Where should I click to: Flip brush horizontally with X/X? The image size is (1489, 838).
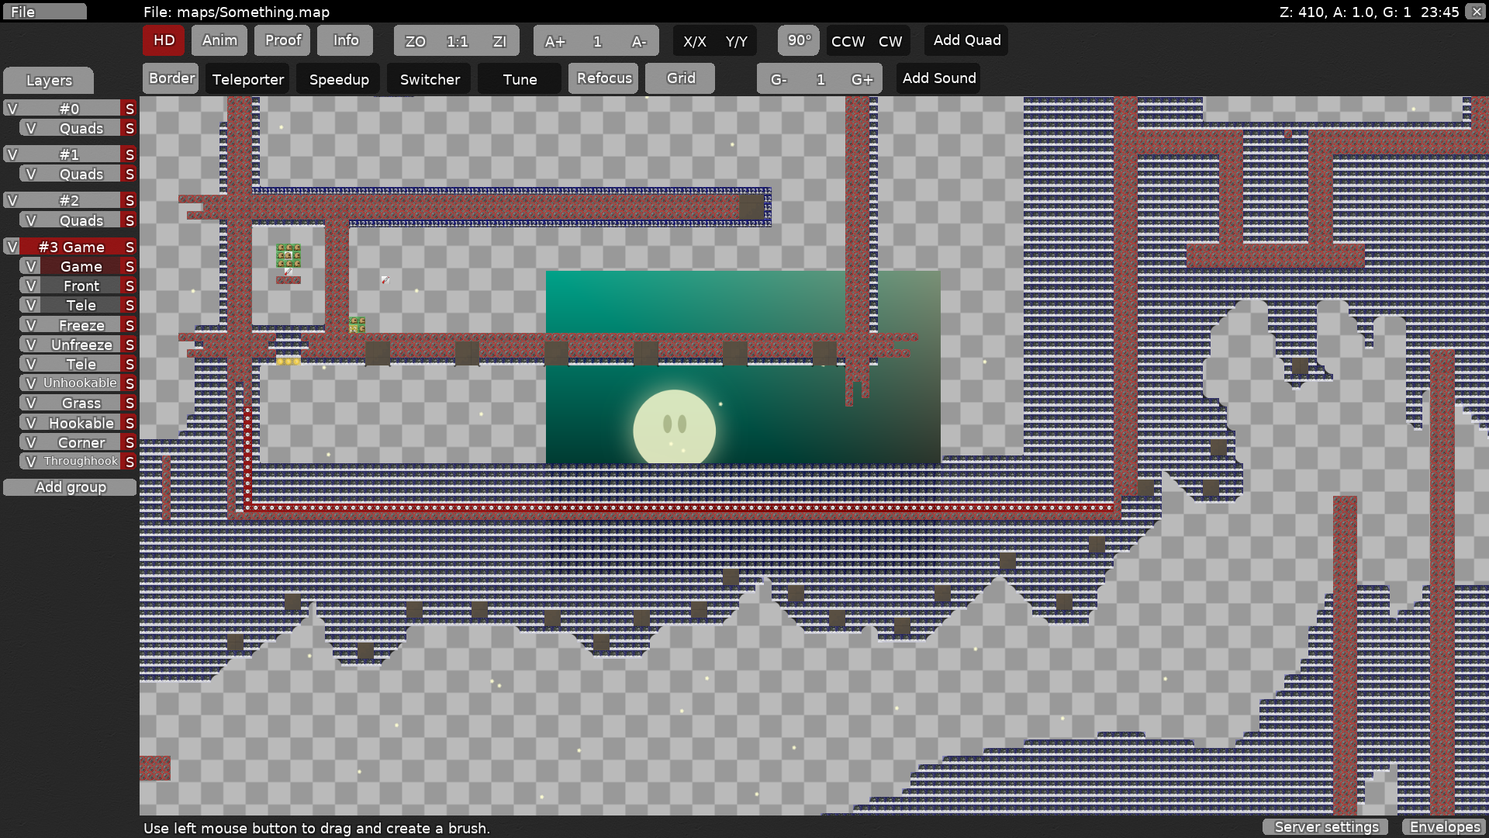pyautogui.click(x=694, y=41)
